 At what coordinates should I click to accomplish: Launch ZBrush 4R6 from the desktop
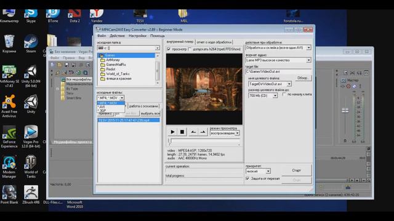coord(31,195)
